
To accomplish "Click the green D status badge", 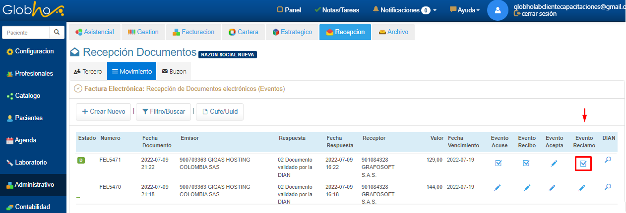I will (81, 160).
